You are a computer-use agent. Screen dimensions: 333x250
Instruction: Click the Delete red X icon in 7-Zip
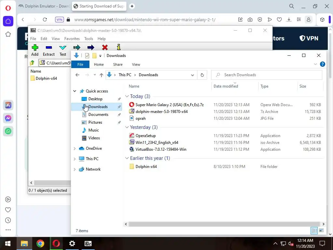click(x=105, y=47)
